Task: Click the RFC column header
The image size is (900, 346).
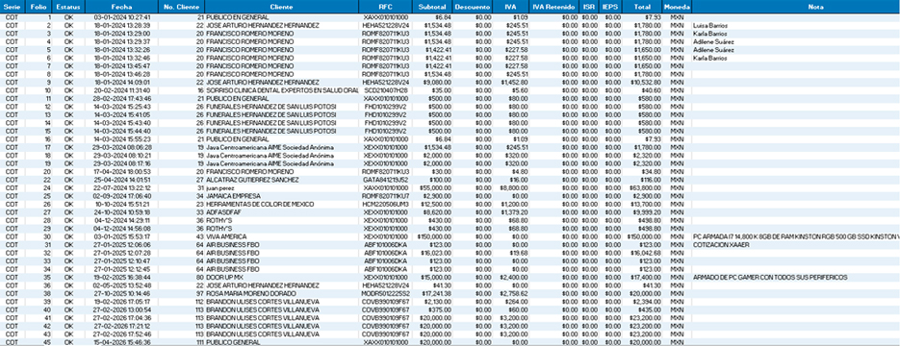Action: point(386,8)
